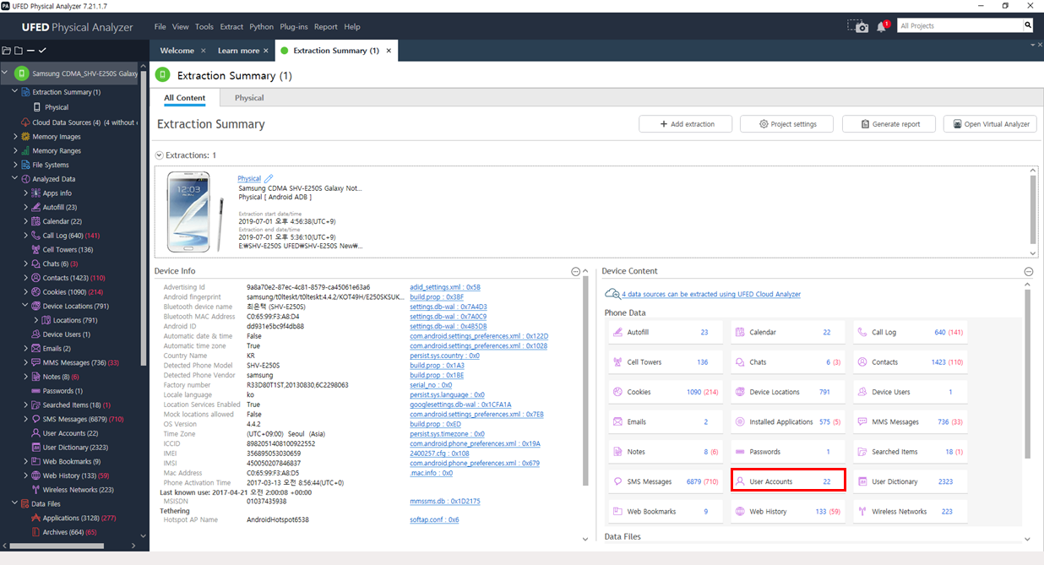
Task: Expand the File Systems tree node
Action: point(15,165)
